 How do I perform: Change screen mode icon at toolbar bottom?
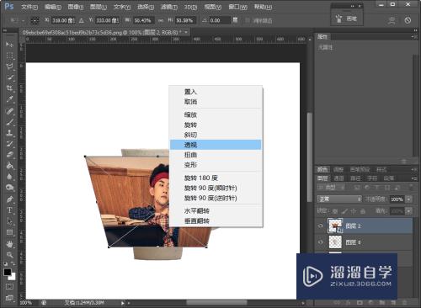9,298
